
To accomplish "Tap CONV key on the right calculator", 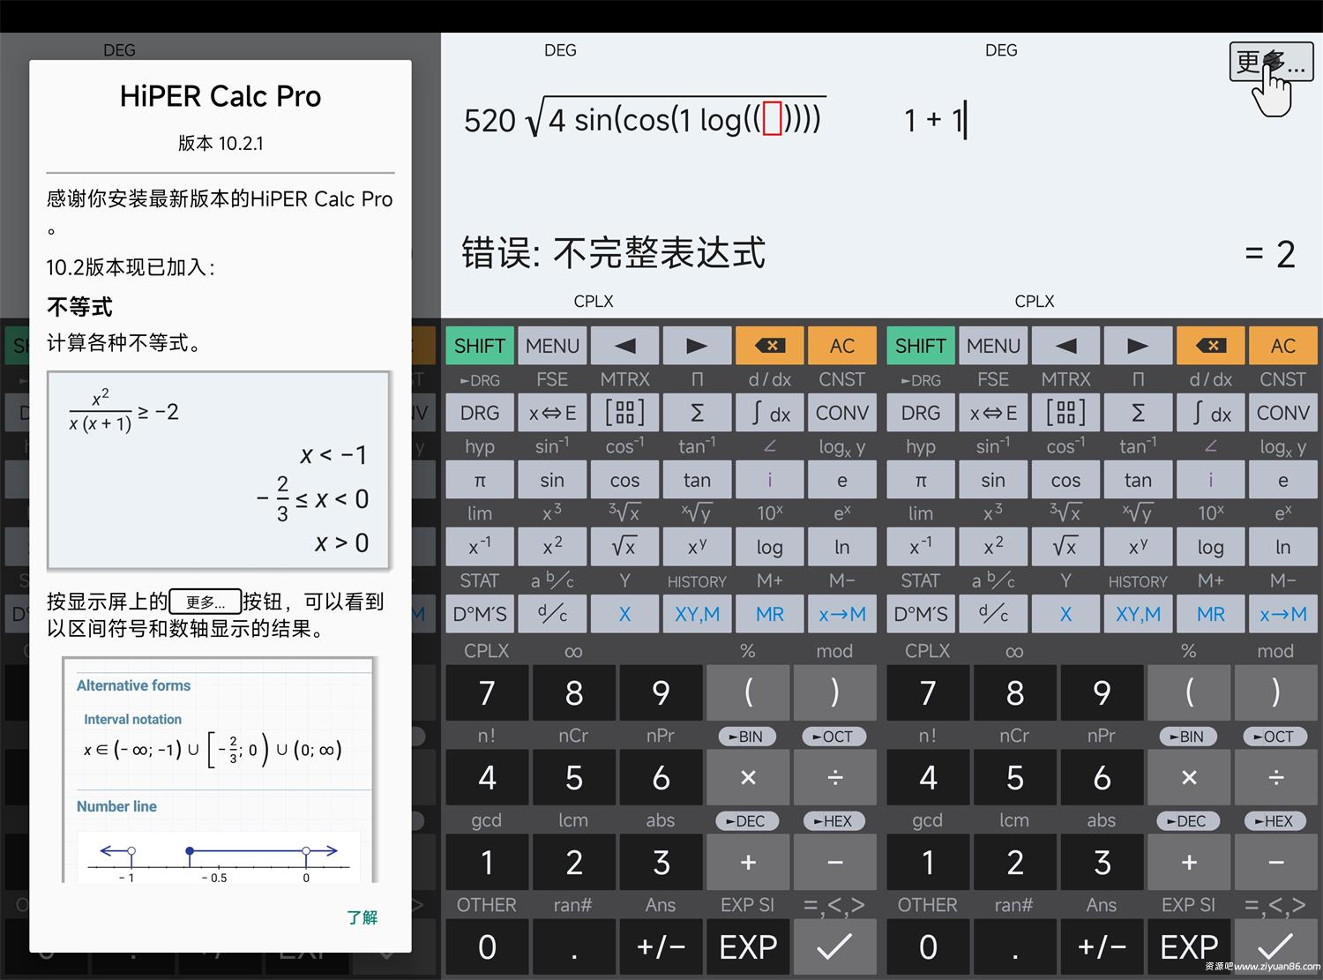I will point(1283,413).
